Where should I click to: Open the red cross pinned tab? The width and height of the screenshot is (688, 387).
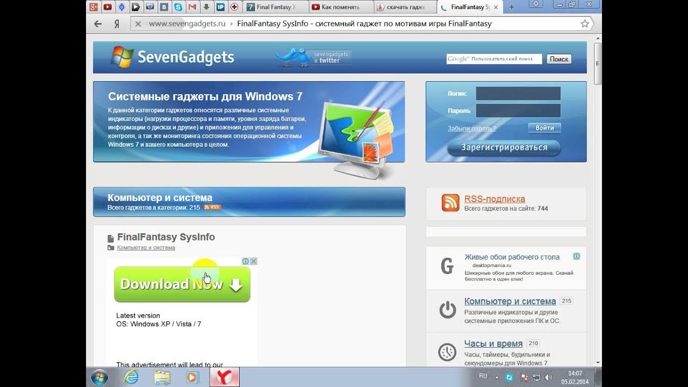click(234, 7)
